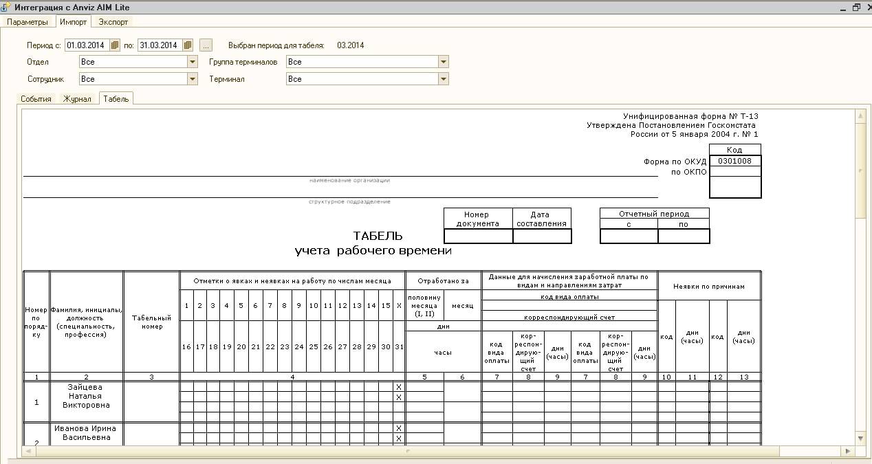The width and height of the screenshot is (872, 464).
Task: Switch to the Параметры tab
Action: [28, 21]
